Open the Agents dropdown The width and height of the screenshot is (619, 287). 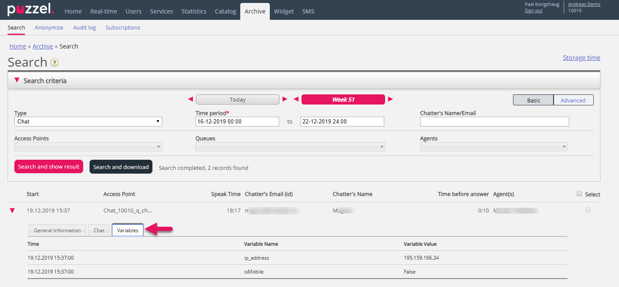(494, 147)
